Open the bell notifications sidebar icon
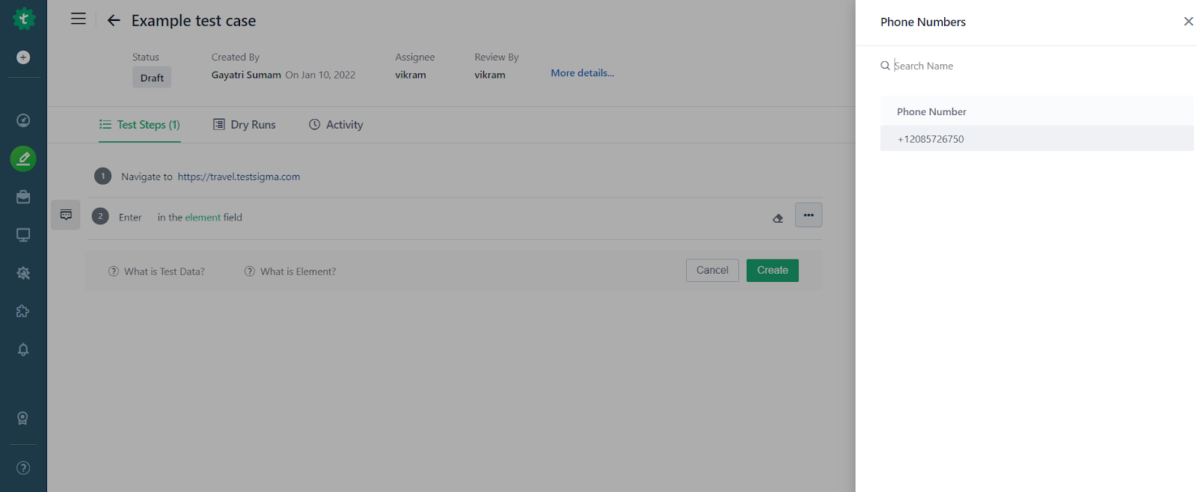Viewport: 1197px width, 492px height. tap(23, 349)
